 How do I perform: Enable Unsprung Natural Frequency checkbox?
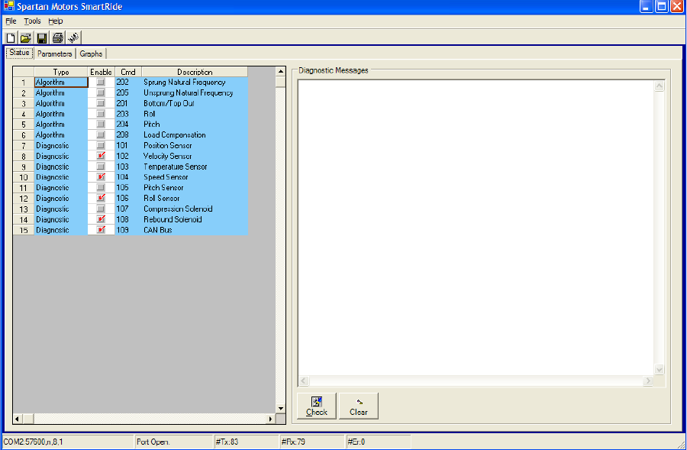click(x=101, y=92)
